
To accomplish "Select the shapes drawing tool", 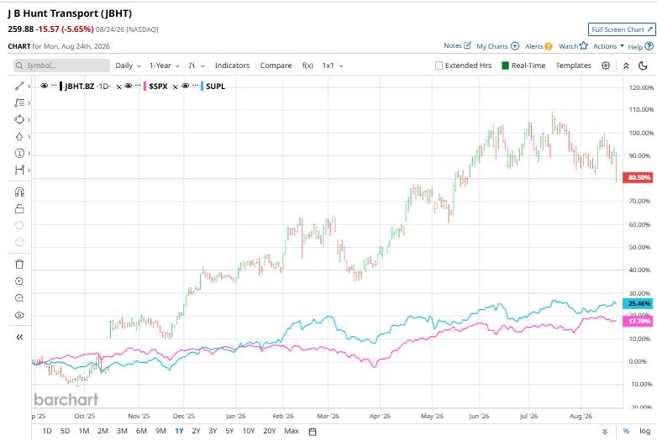I will click(19, 120).
